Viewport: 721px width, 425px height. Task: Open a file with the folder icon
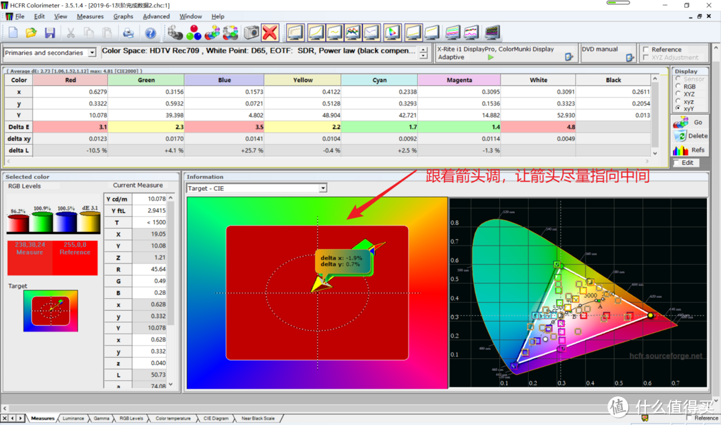31,33
